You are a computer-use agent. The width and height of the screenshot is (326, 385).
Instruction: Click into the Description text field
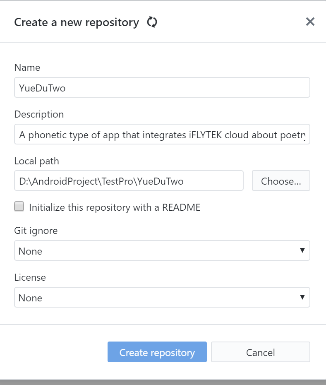[162, 134]
